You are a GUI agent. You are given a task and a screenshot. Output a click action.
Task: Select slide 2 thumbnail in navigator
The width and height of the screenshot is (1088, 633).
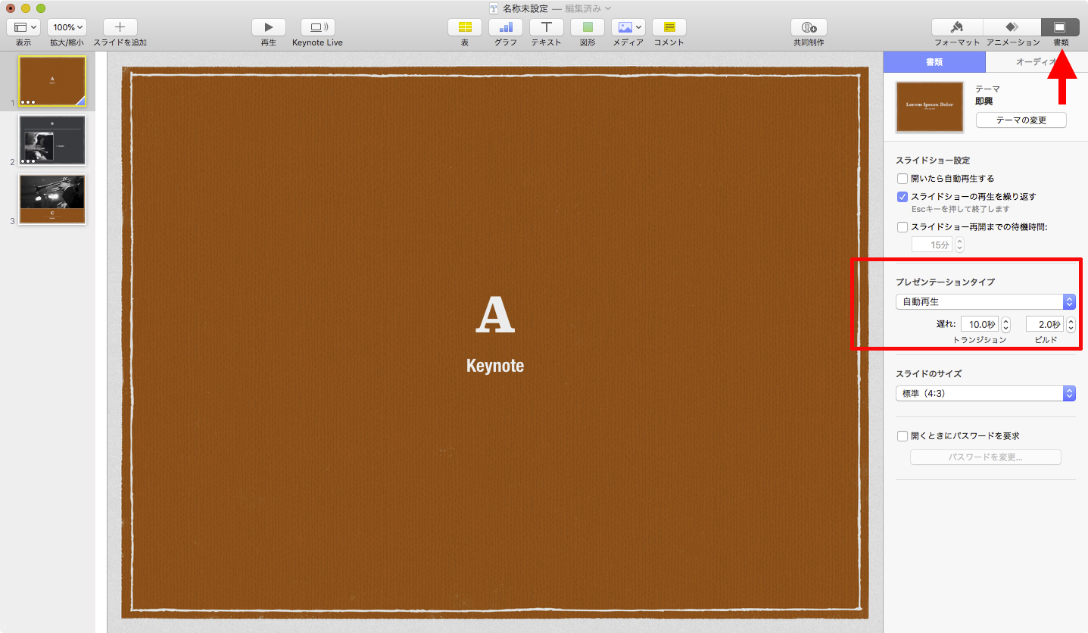point(52,140)
